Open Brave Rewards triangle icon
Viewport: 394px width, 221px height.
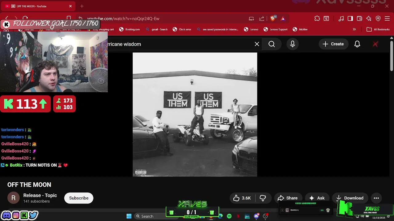pyautogui.click(x=283, y=18)
